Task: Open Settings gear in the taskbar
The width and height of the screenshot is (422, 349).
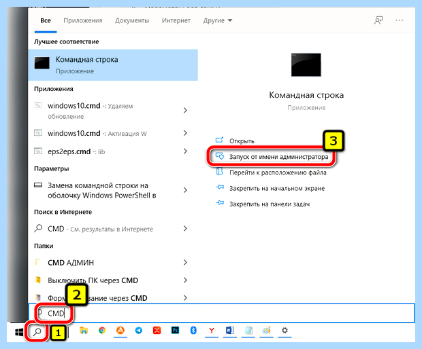Action: point(285,330)
